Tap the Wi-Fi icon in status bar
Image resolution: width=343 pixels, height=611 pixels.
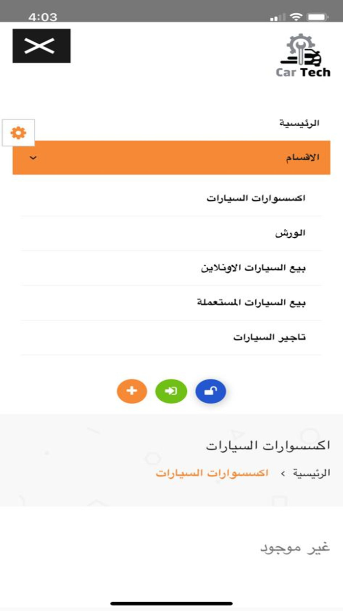click(x=296, y=17)
